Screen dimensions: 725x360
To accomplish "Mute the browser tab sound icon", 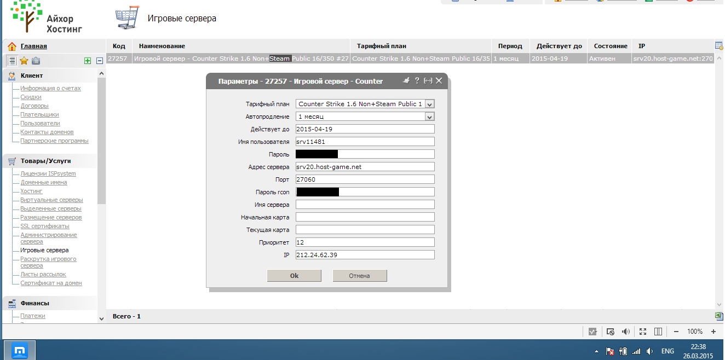I will pos(626,332).
